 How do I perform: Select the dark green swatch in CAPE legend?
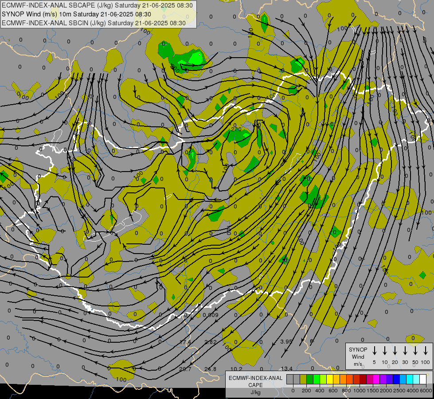point(310,379)
